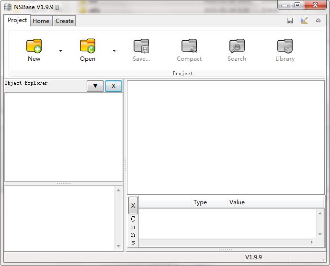Click the lower-left pane scroll up arrow
The height and width of the screenshot is (266, 330).
tap(118, 190)
